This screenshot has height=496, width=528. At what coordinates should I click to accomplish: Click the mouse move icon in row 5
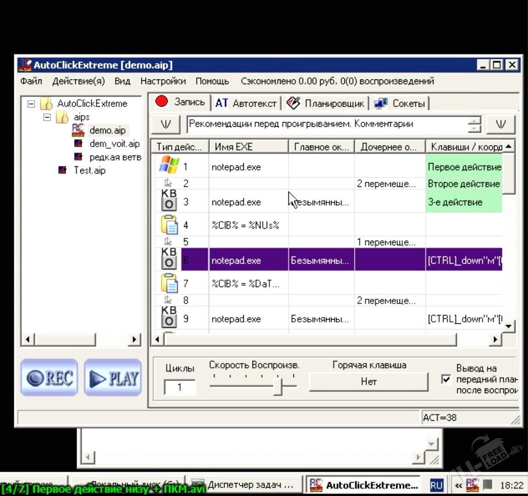(x=168, y=242)
